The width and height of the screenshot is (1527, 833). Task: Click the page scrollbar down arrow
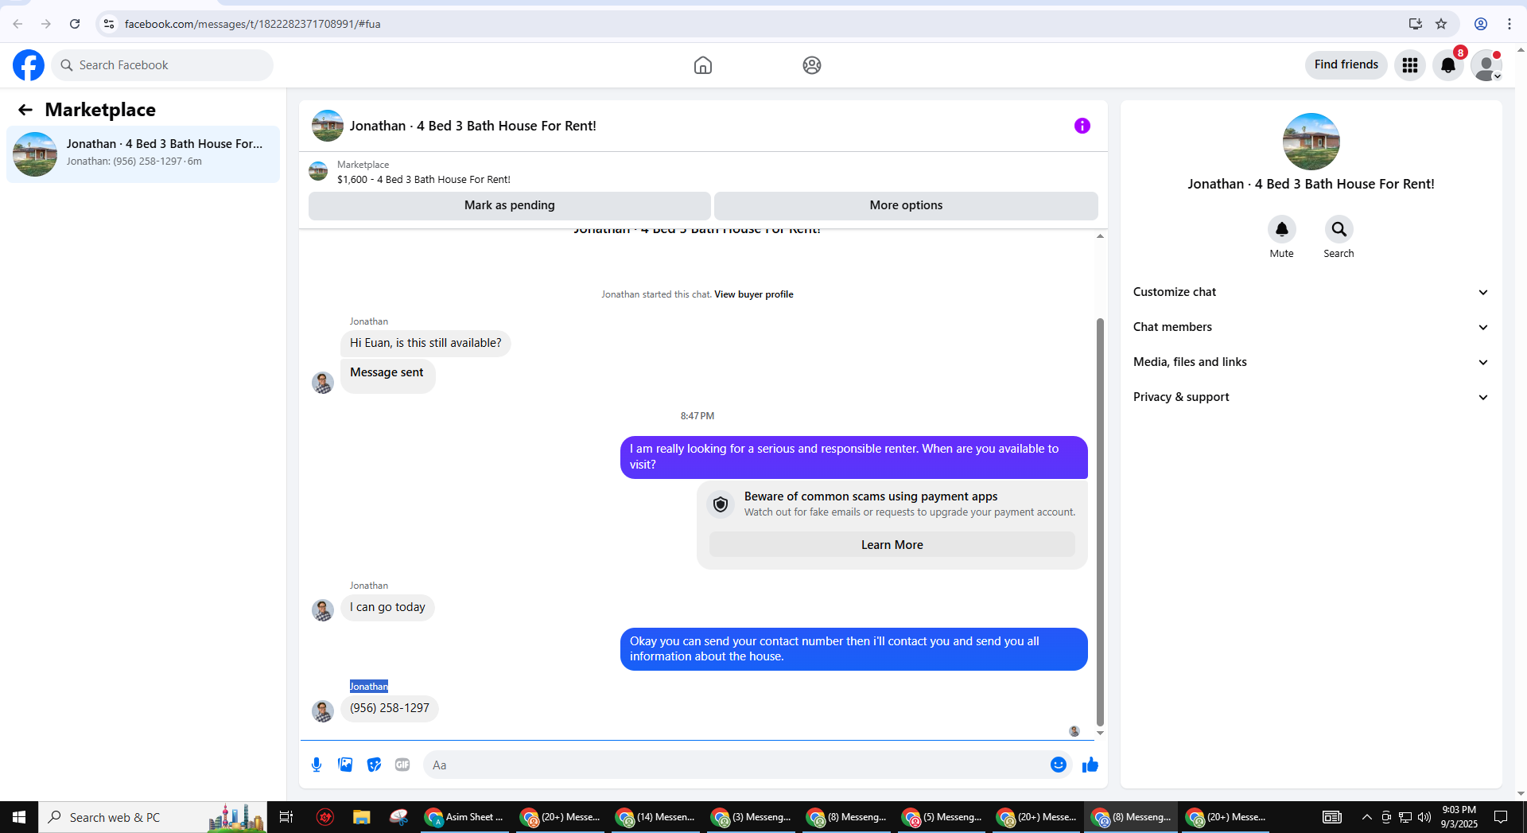click(1521, 793)
